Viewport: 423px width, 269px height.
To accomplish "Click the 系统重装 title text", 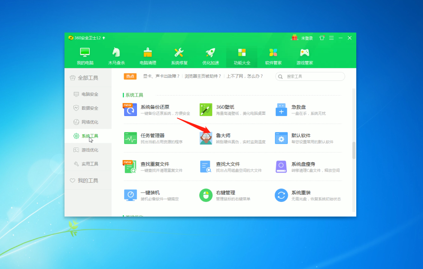I will click(301, 193).
